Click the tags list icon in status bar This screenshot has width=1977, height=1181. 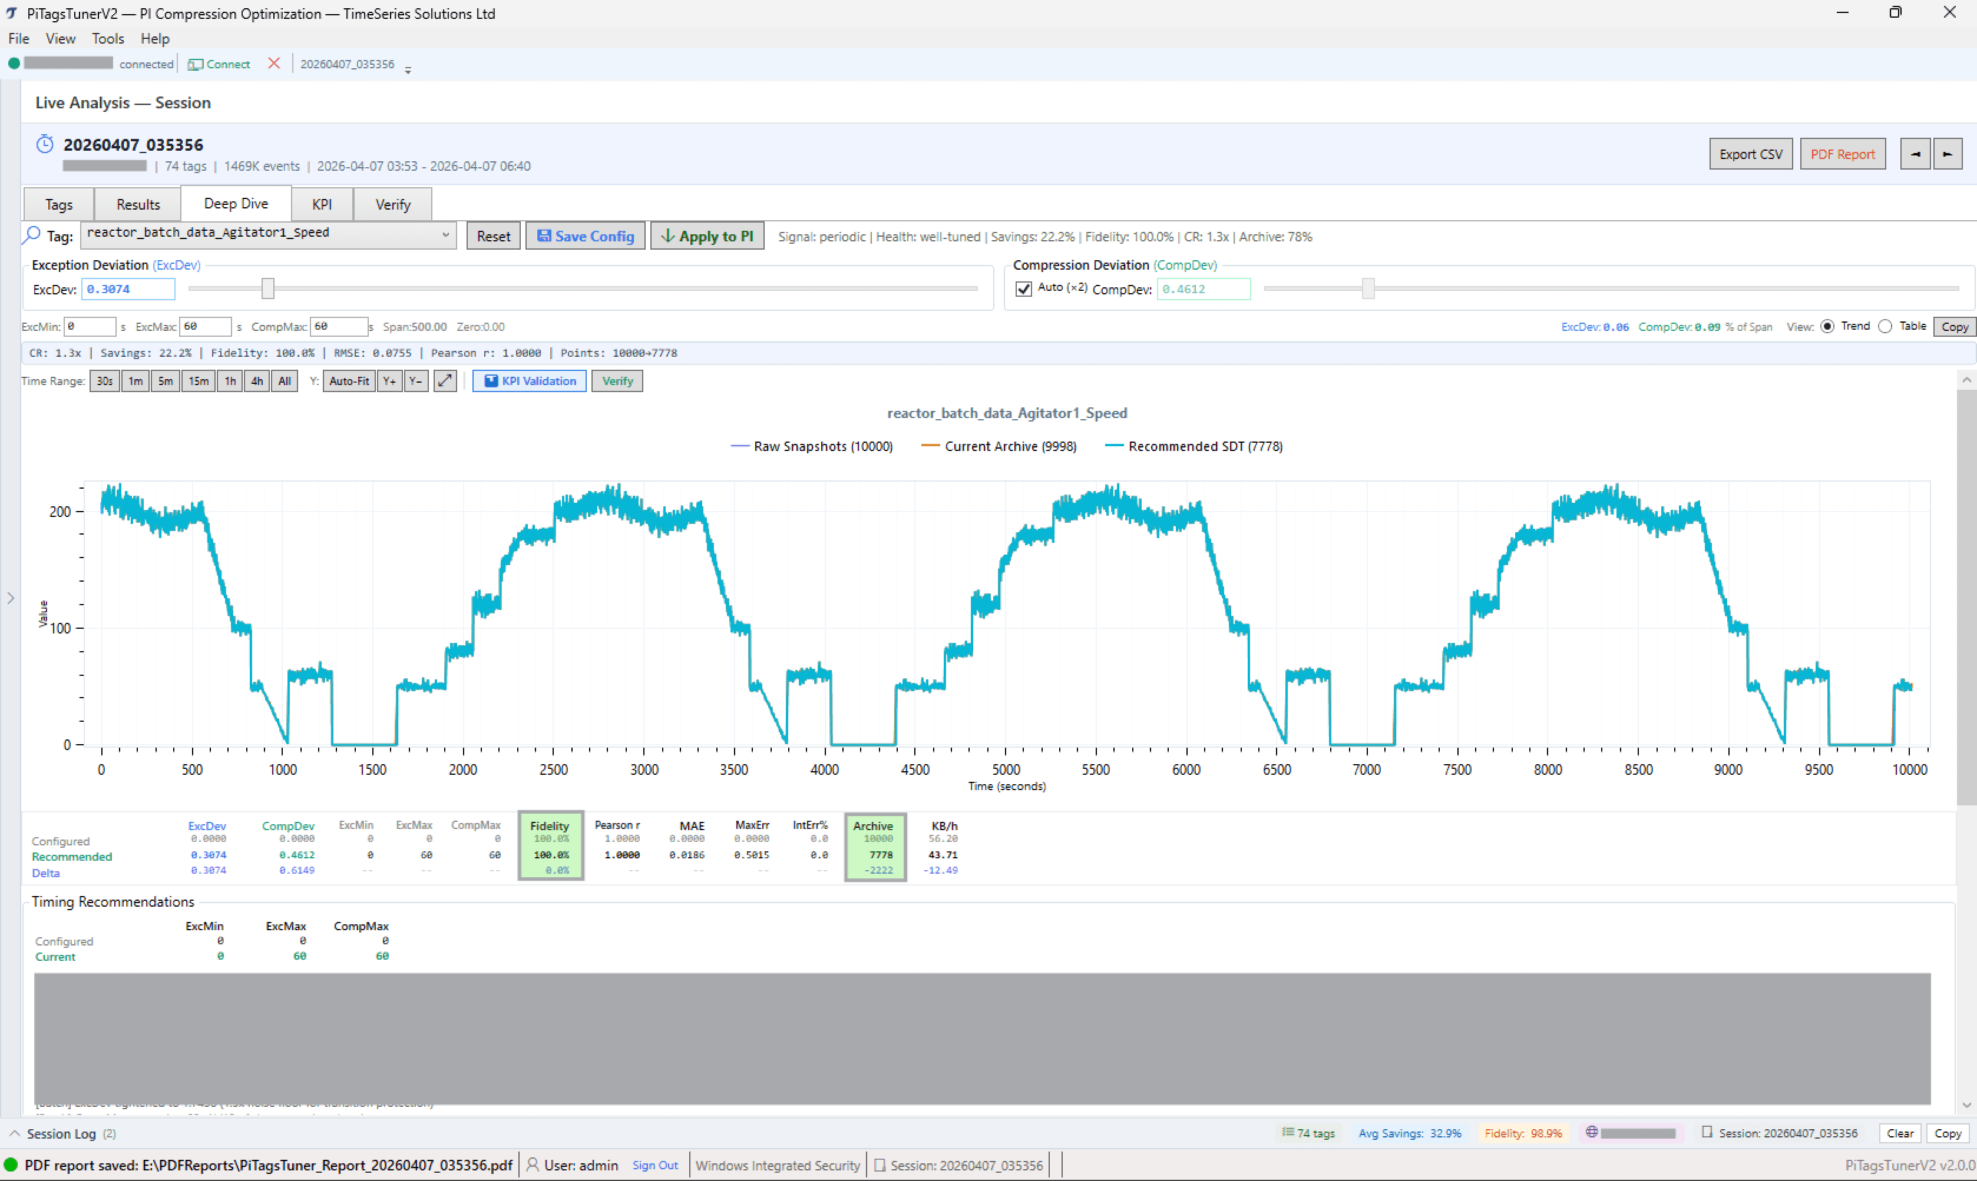1288,1133
